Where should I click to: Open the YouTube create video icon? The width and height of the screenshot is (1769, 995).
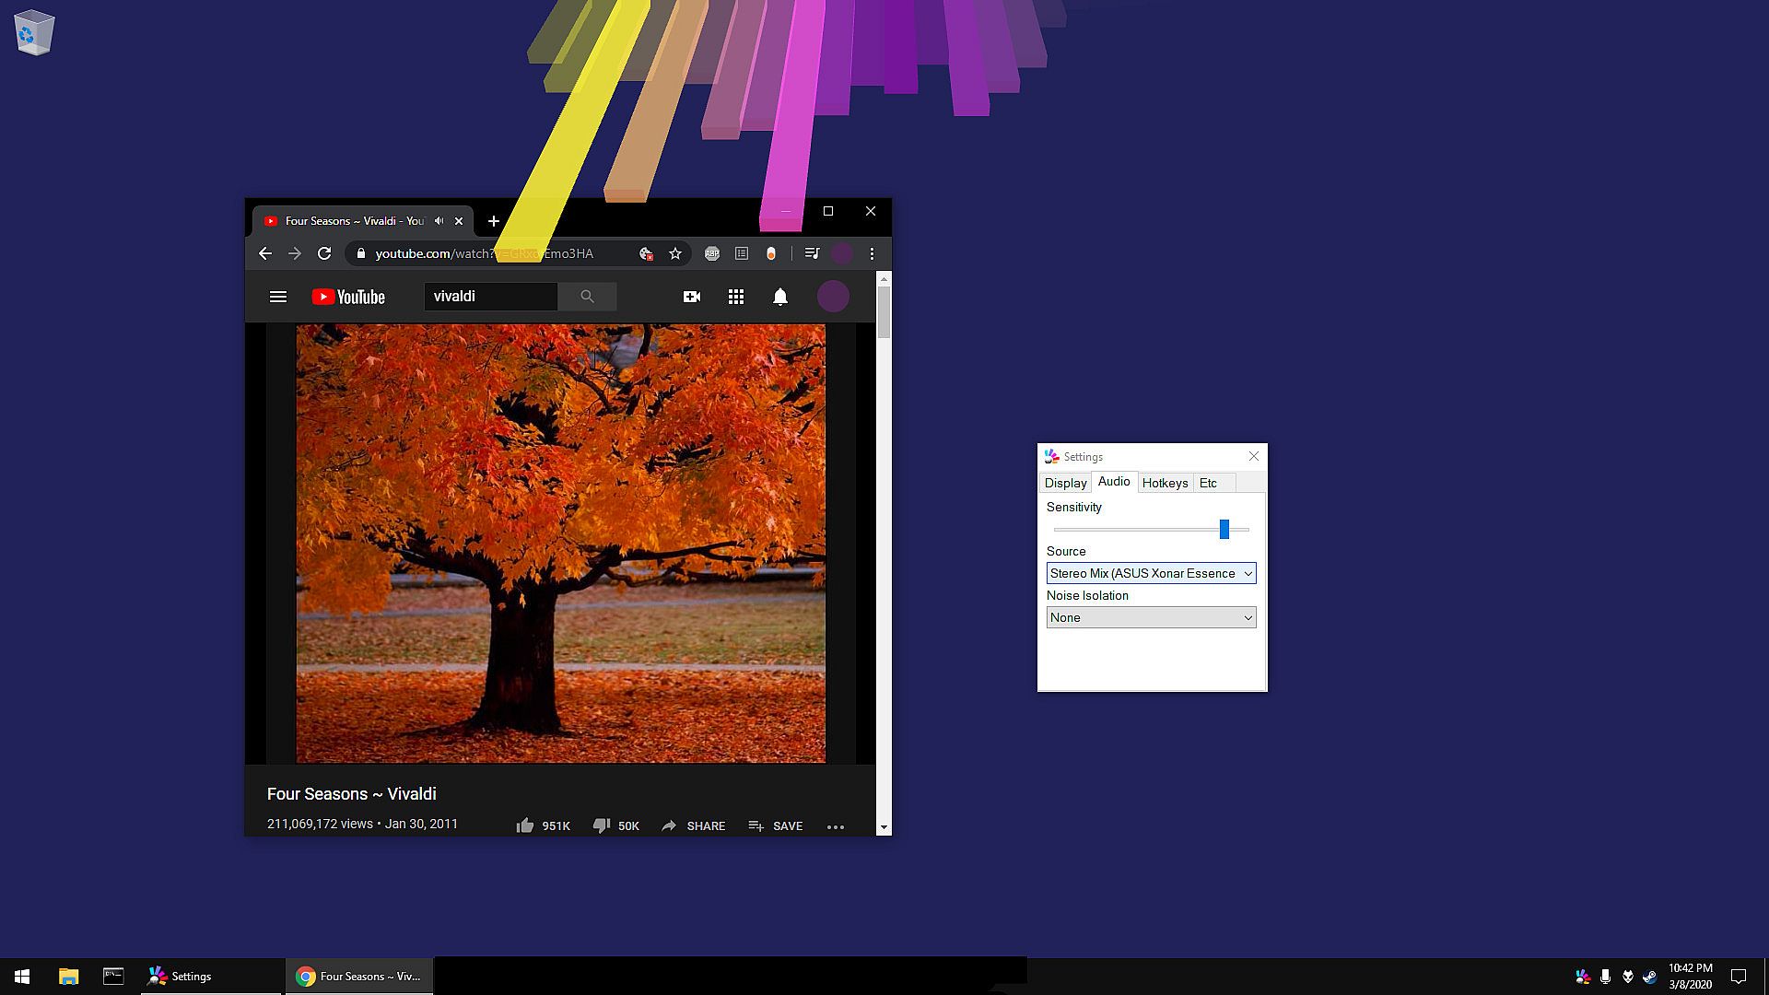[691, 297]
